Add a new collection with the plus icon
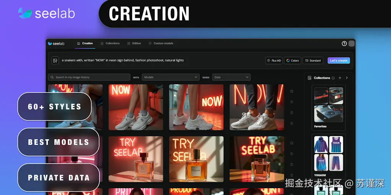Image resolution: width=391 pixels, height=195 pixels. [339, 78]
